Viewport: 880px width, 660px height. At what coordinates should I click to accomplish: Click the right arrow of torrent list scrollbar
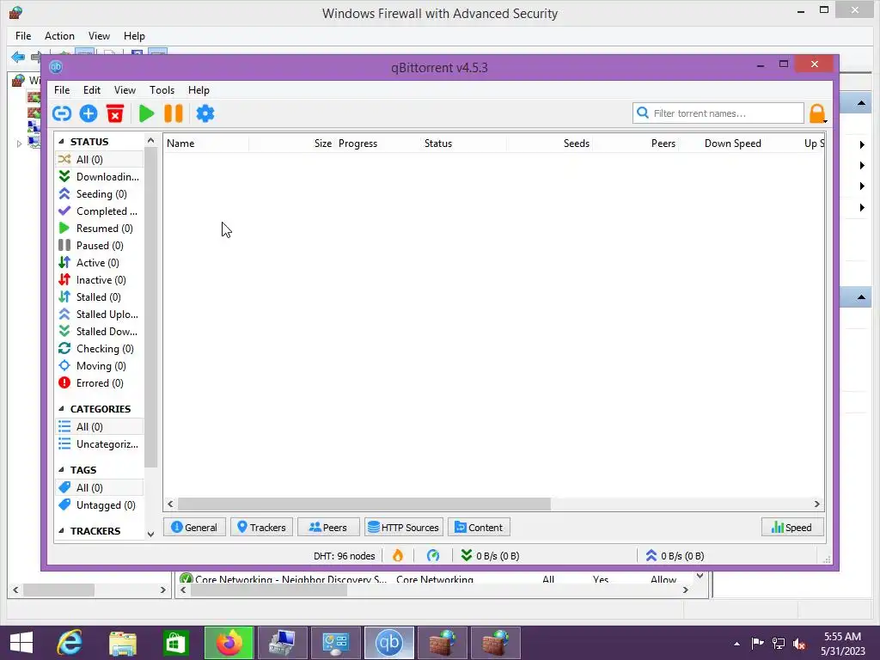coord(816,504)
